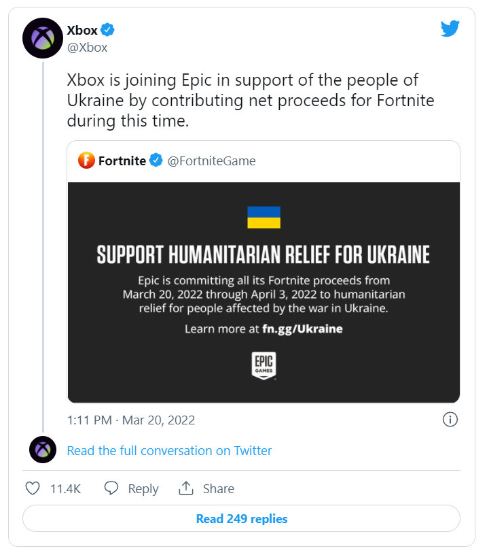Like the tweet with heart icon
489x553 pixels.
[33, 488]
